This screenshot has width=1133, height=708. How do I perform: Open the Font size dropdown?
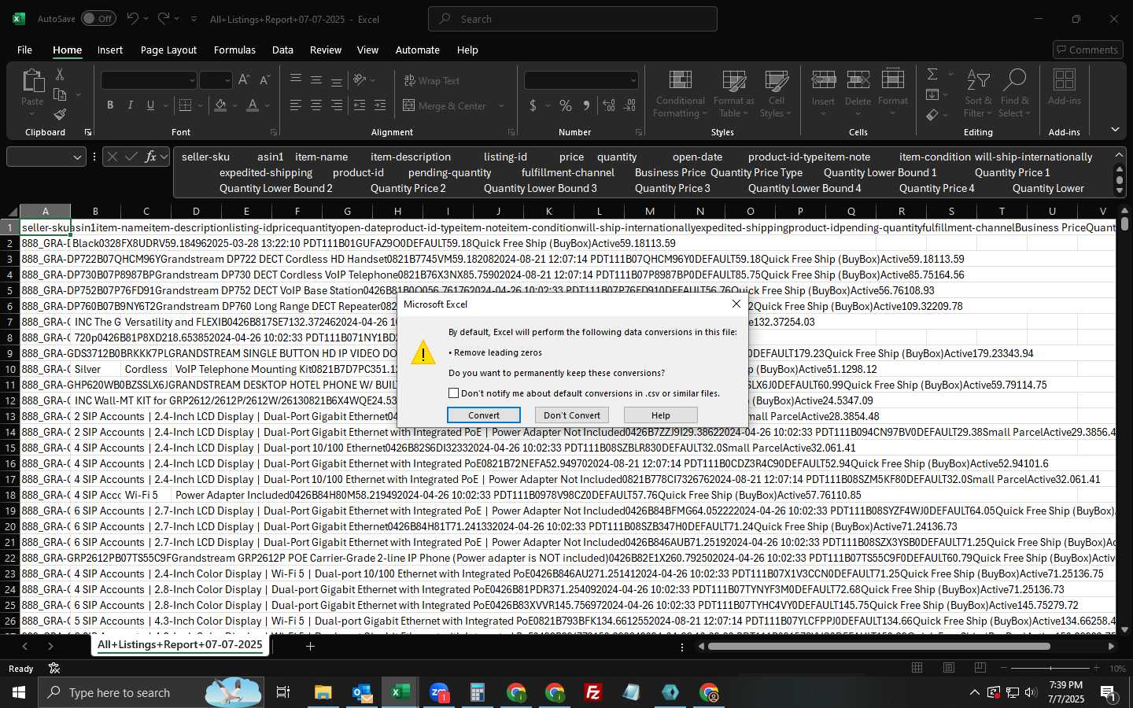[x=227, y=80]
